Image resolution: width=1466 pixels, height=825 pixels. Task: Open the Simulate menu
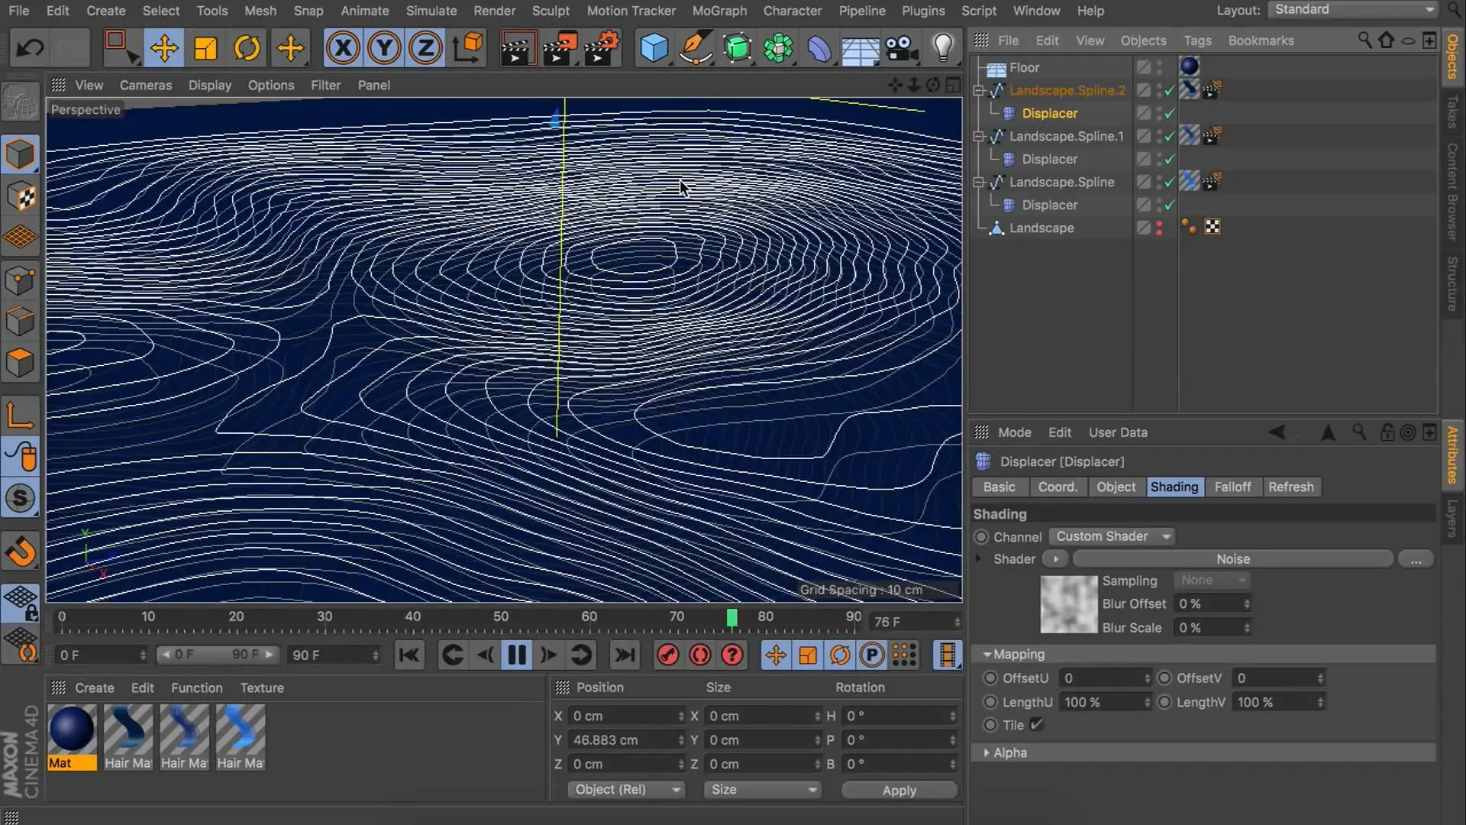click(x=431, y=11)
